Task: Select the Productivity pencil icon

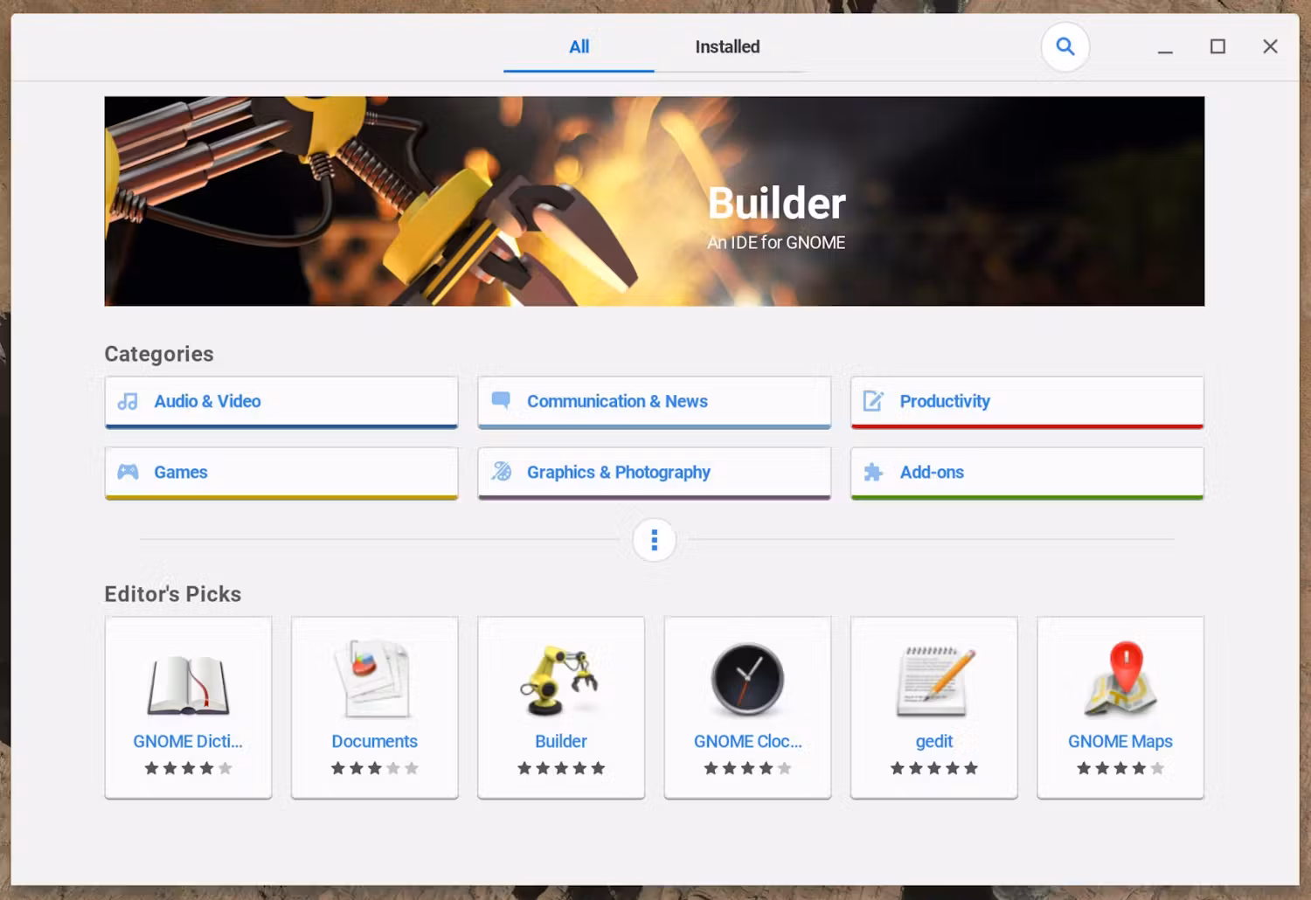Action: (x=873, y=401)
